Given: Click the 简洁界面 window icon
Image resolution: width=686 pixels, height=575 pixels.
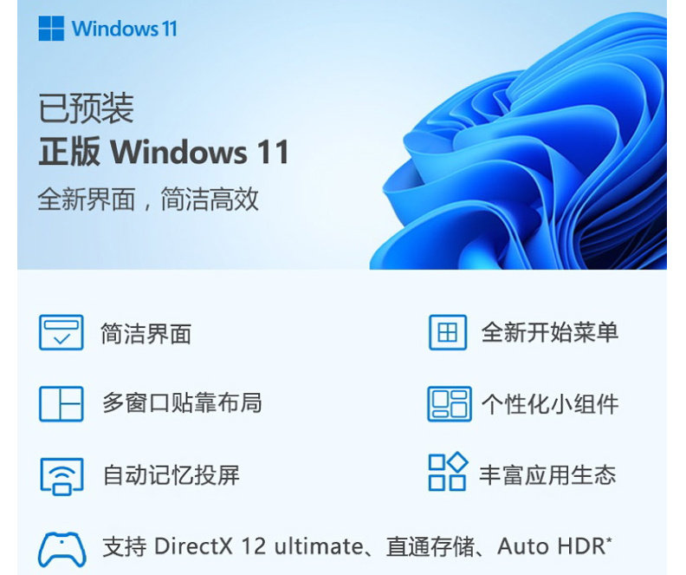Looking at the screenshot, I should pyautogui.click(x=61, y=332).
